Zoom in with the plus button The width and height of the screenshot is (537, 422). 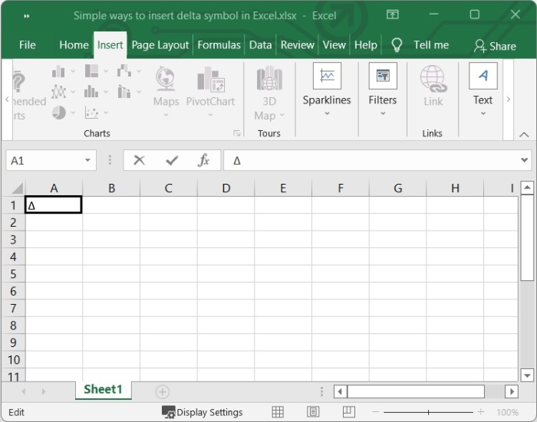(481, 412)
